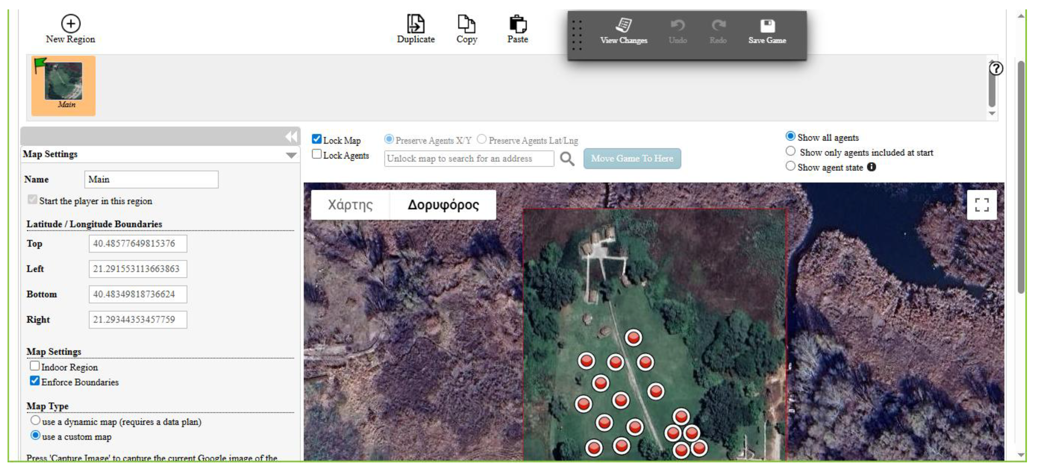The image size is (1042, 473).
Task: Collapse left panel with double-arrow
Action: point(291,137)
